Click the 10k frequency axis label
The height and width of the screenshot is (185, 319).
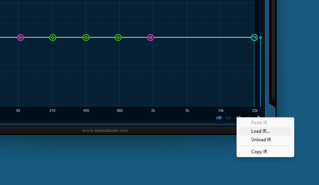pos(221,111)
